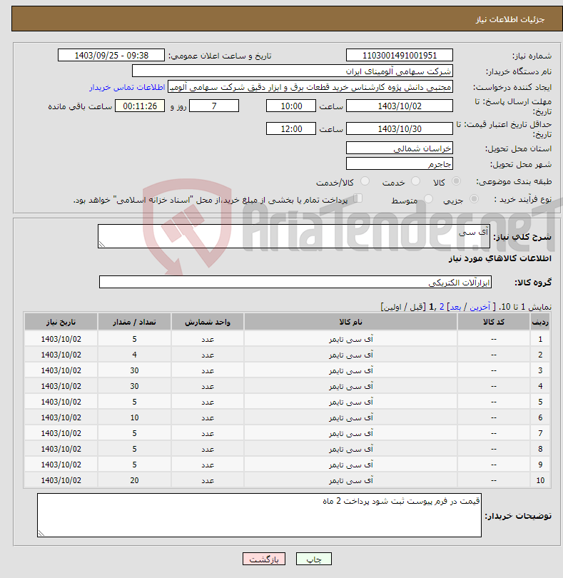Click the buyer notes text area

pos(259,515)
